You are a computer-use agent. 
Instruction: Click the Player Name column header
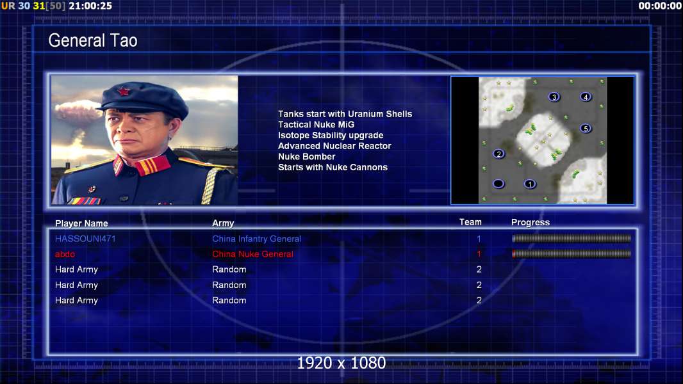(81, 223)
